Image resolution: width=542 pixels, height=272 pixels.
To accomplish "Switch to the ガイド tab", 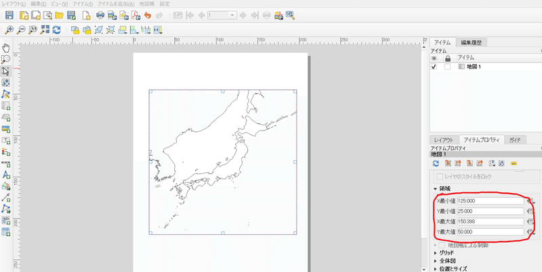I will click(x=516, y=140).
